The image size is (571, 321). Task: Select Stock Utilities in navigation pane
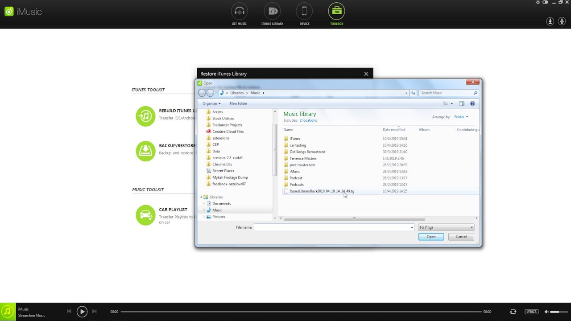click(223, 119)
